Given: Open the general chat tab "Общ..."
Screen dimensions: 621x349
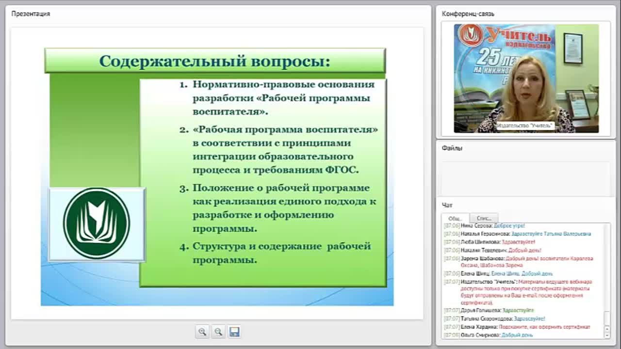Looking at the screenshot, I should (x=455, y=218).
